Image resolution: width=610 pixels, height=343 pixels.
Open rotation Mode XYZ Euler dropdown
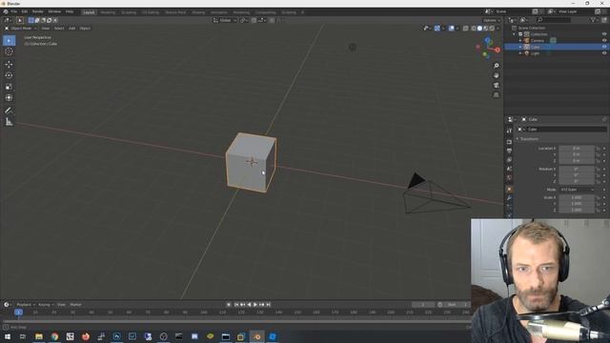[577, 190]
